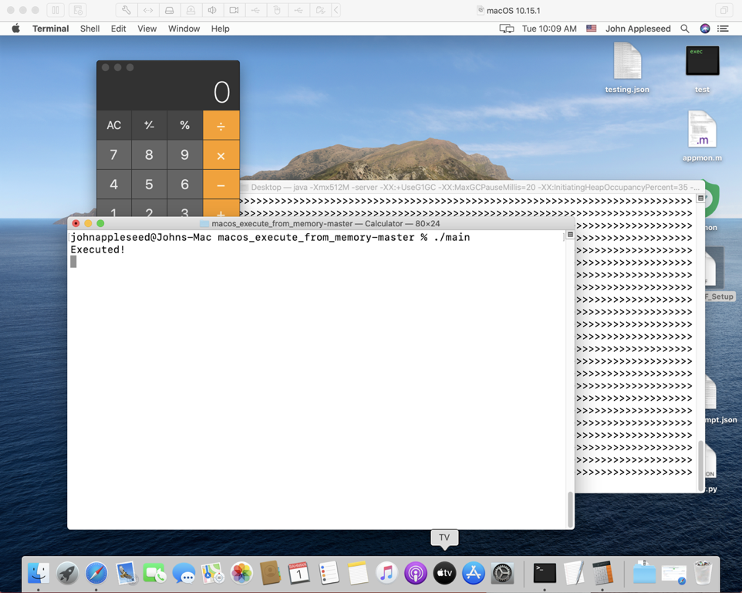This screenshot has height=593, width=742.
Task: Open Launchpad from the Dock
Action: click(x=67, y=573)
